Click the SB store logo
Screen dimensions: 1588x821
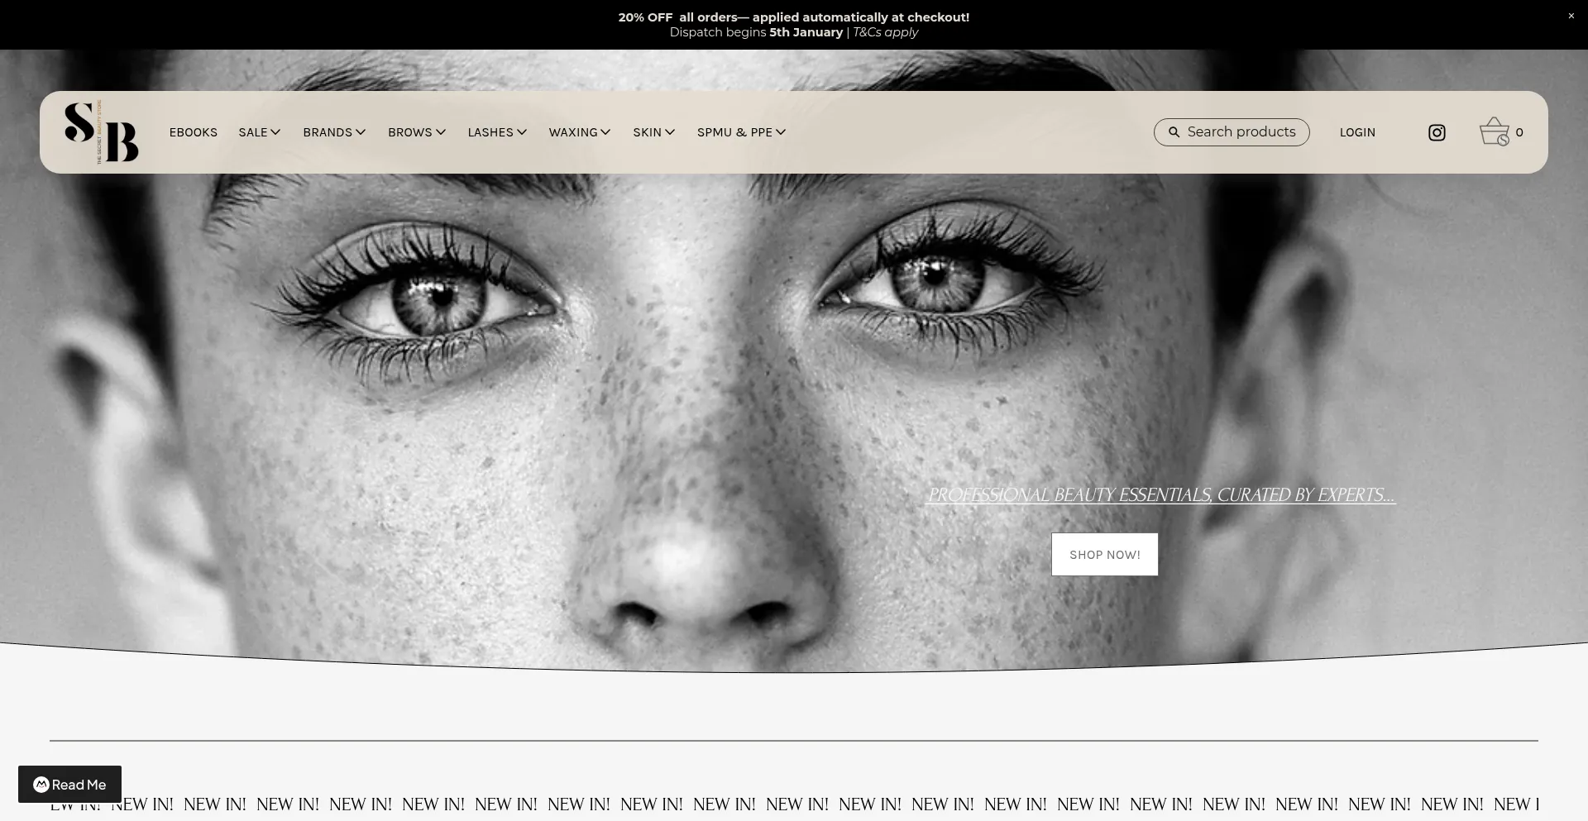pos(101,131)
